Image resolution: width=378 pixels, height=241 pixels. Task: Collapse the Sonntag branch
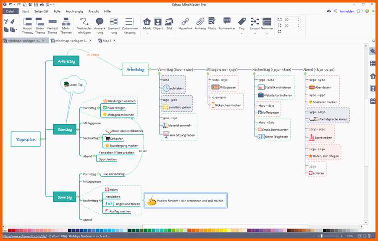tap(77, 197)
